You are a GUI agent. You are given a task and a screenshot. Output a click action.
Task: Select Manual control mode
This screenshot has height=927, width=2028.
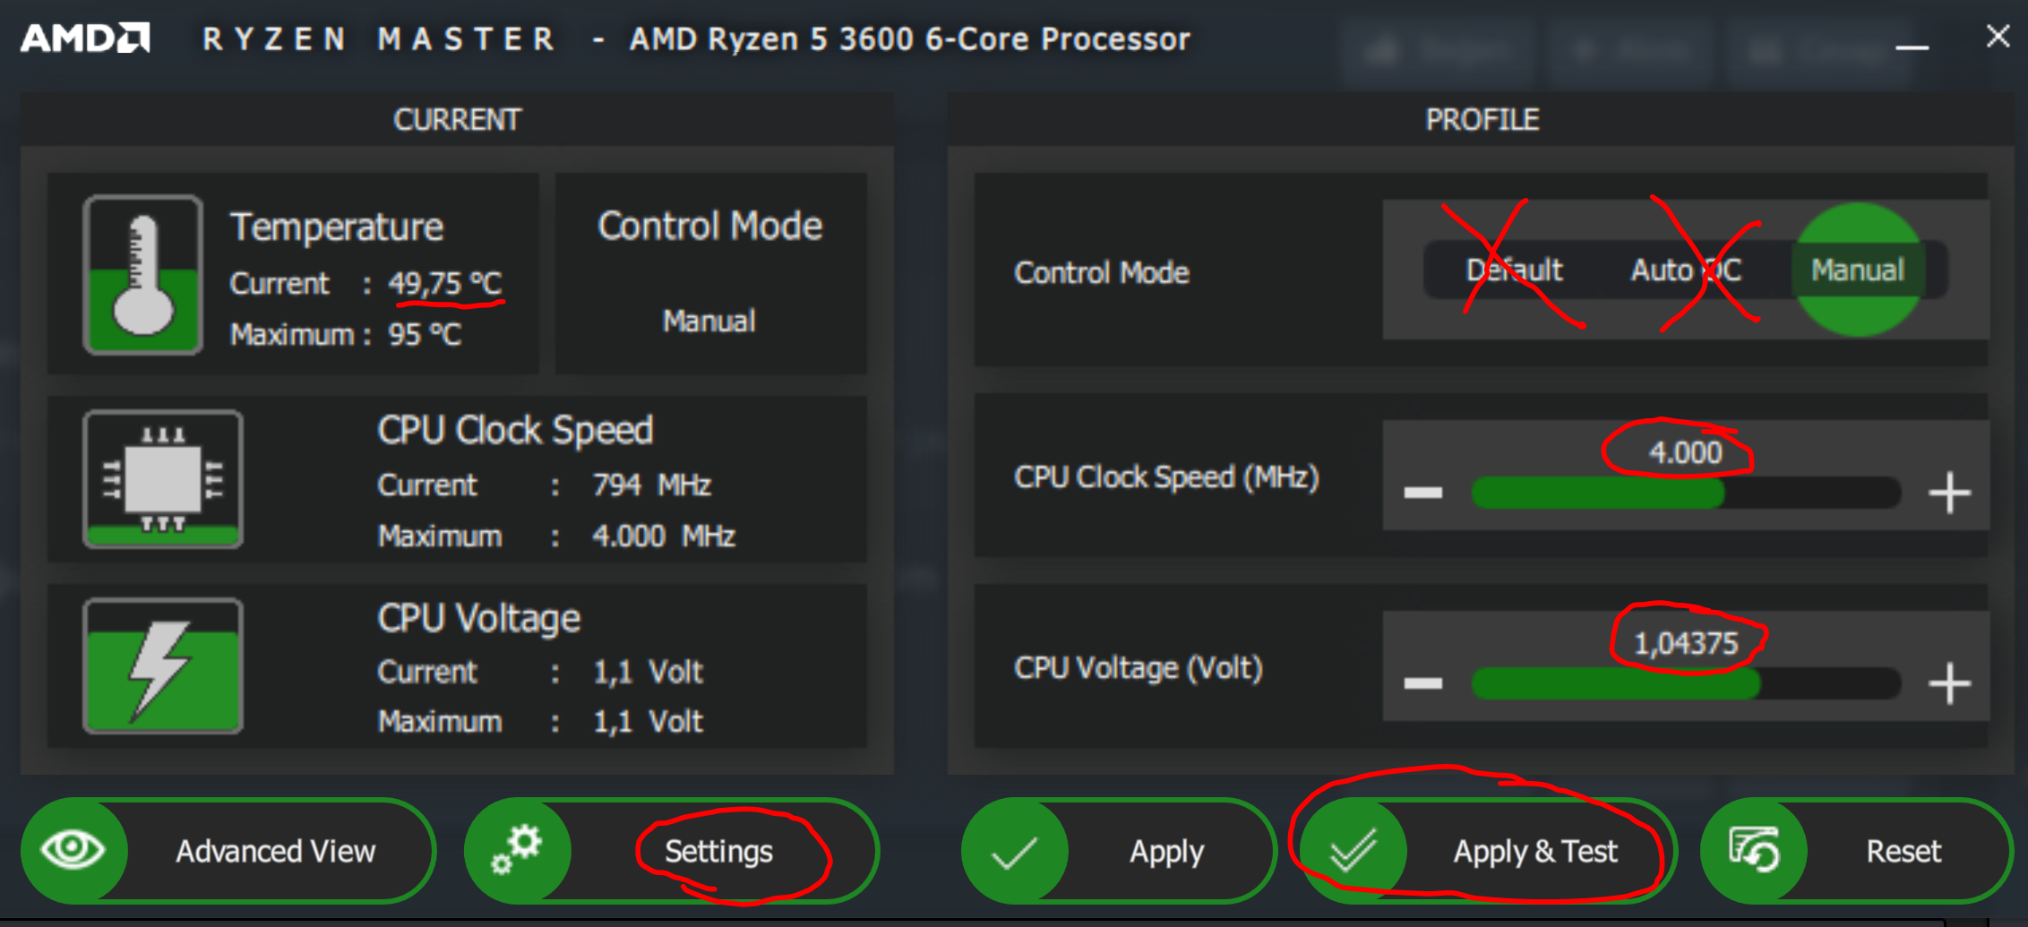(1858, 270)
